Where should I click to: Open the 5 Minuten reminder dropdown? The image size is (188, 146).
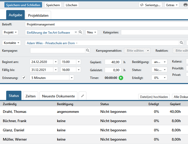click(x=72, y=78)
